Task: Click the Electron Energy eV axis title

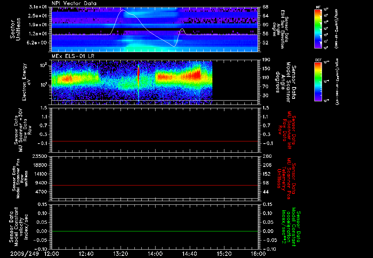Action: [x=26, y=82]
